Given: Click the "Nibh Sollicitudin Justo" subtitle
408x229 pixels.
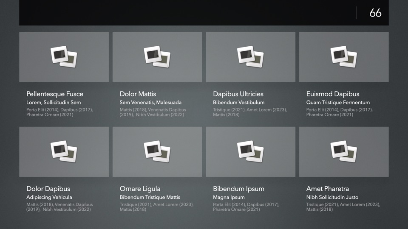Looking at the screenshot, I should 332,197.
